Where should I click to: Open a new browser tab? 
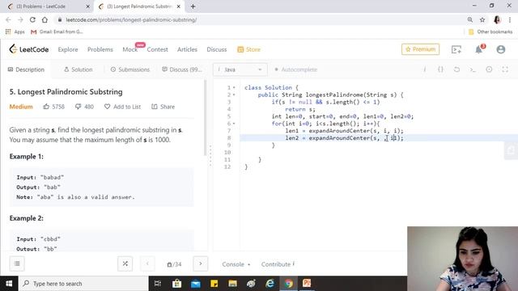[x=193, y=6]
